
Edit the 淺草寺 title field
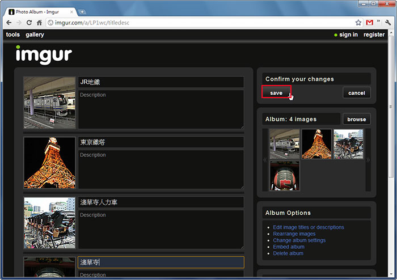click(161, 262)
